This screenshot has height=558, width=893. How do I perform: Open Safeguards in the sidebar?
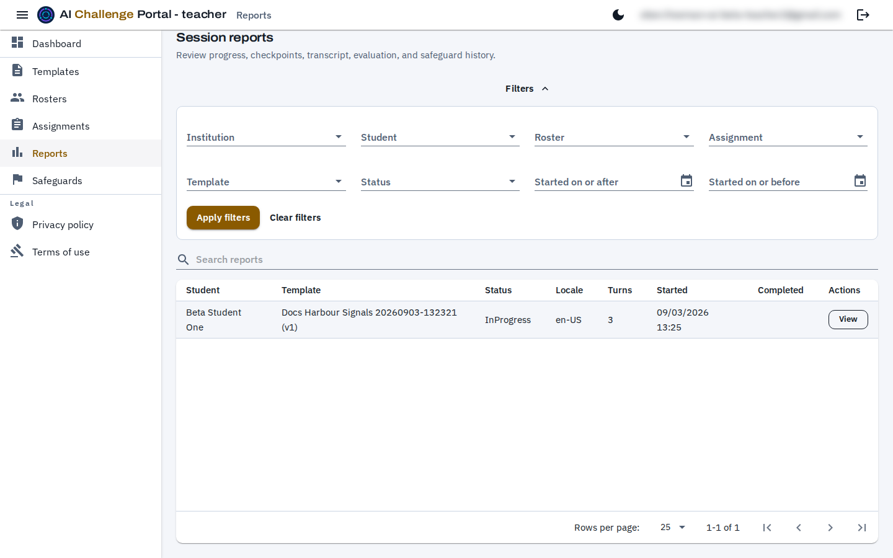(81, 180)
